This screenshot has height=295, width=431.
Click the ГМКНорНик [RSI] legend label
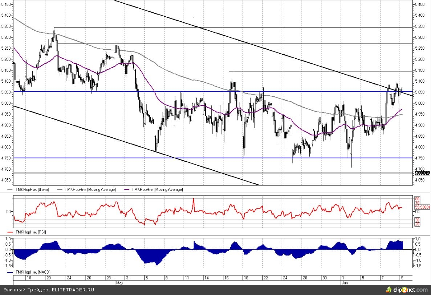pyautogui.click(x=31, y=232)
